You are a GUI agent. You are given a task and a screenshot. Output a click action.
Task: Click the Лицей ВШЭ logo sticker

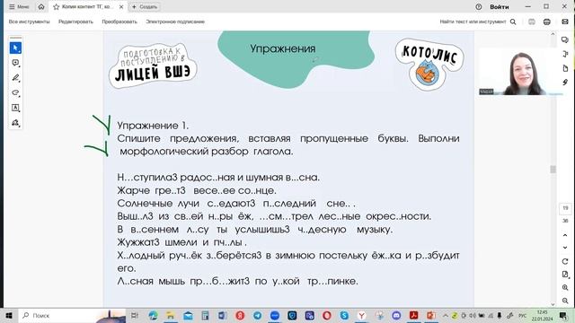[x=153, y=65]
